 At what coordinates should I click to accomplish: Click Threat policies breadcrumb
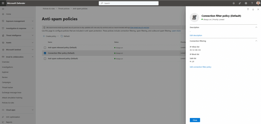click(x=64, y=8)
